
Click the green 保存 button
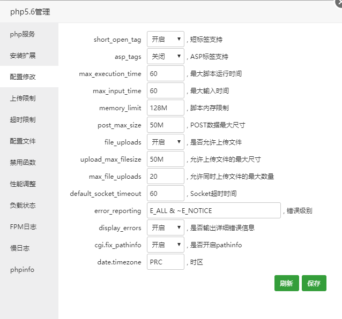[x=314, y=283]
